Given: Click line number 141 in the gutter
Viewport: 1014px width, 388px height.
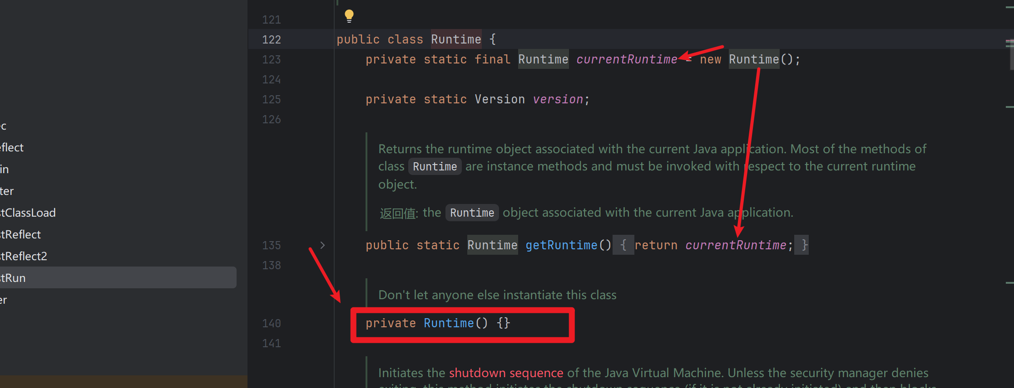Looking at the screenshot, I should [272, 343].
